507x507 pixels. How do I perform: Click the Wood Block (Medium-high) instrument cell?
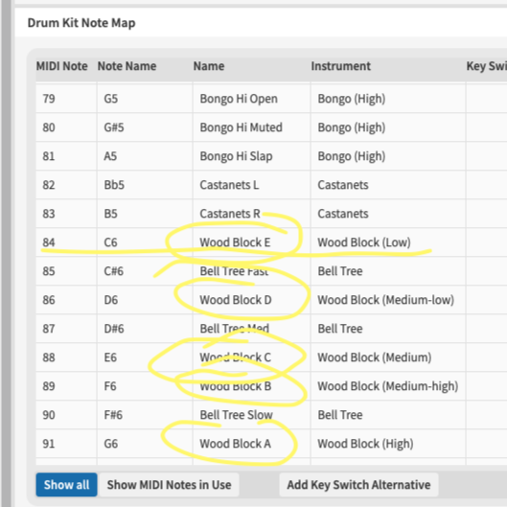click(x=388, y=386)
